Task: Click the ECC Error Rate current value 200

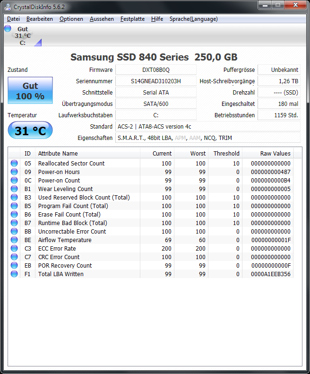Action: pos(166,248)
